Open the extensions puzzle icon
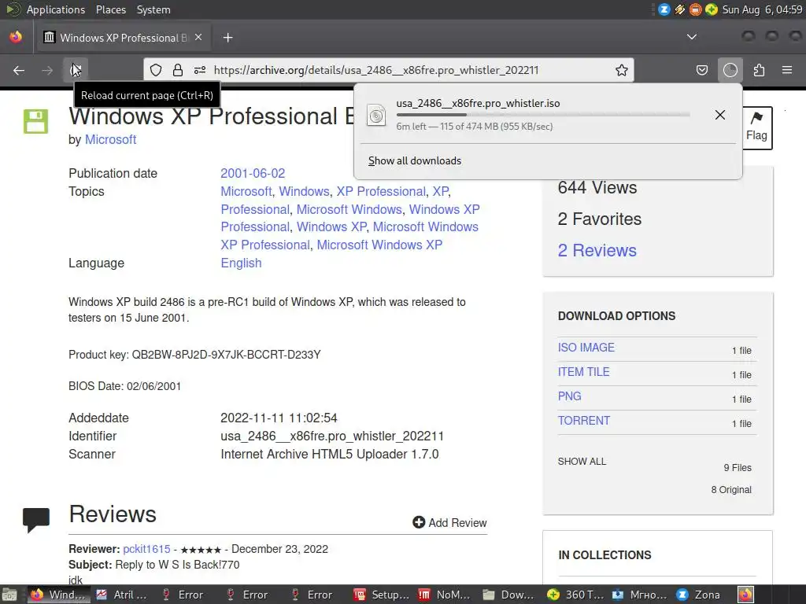 (x=759, y=70)
